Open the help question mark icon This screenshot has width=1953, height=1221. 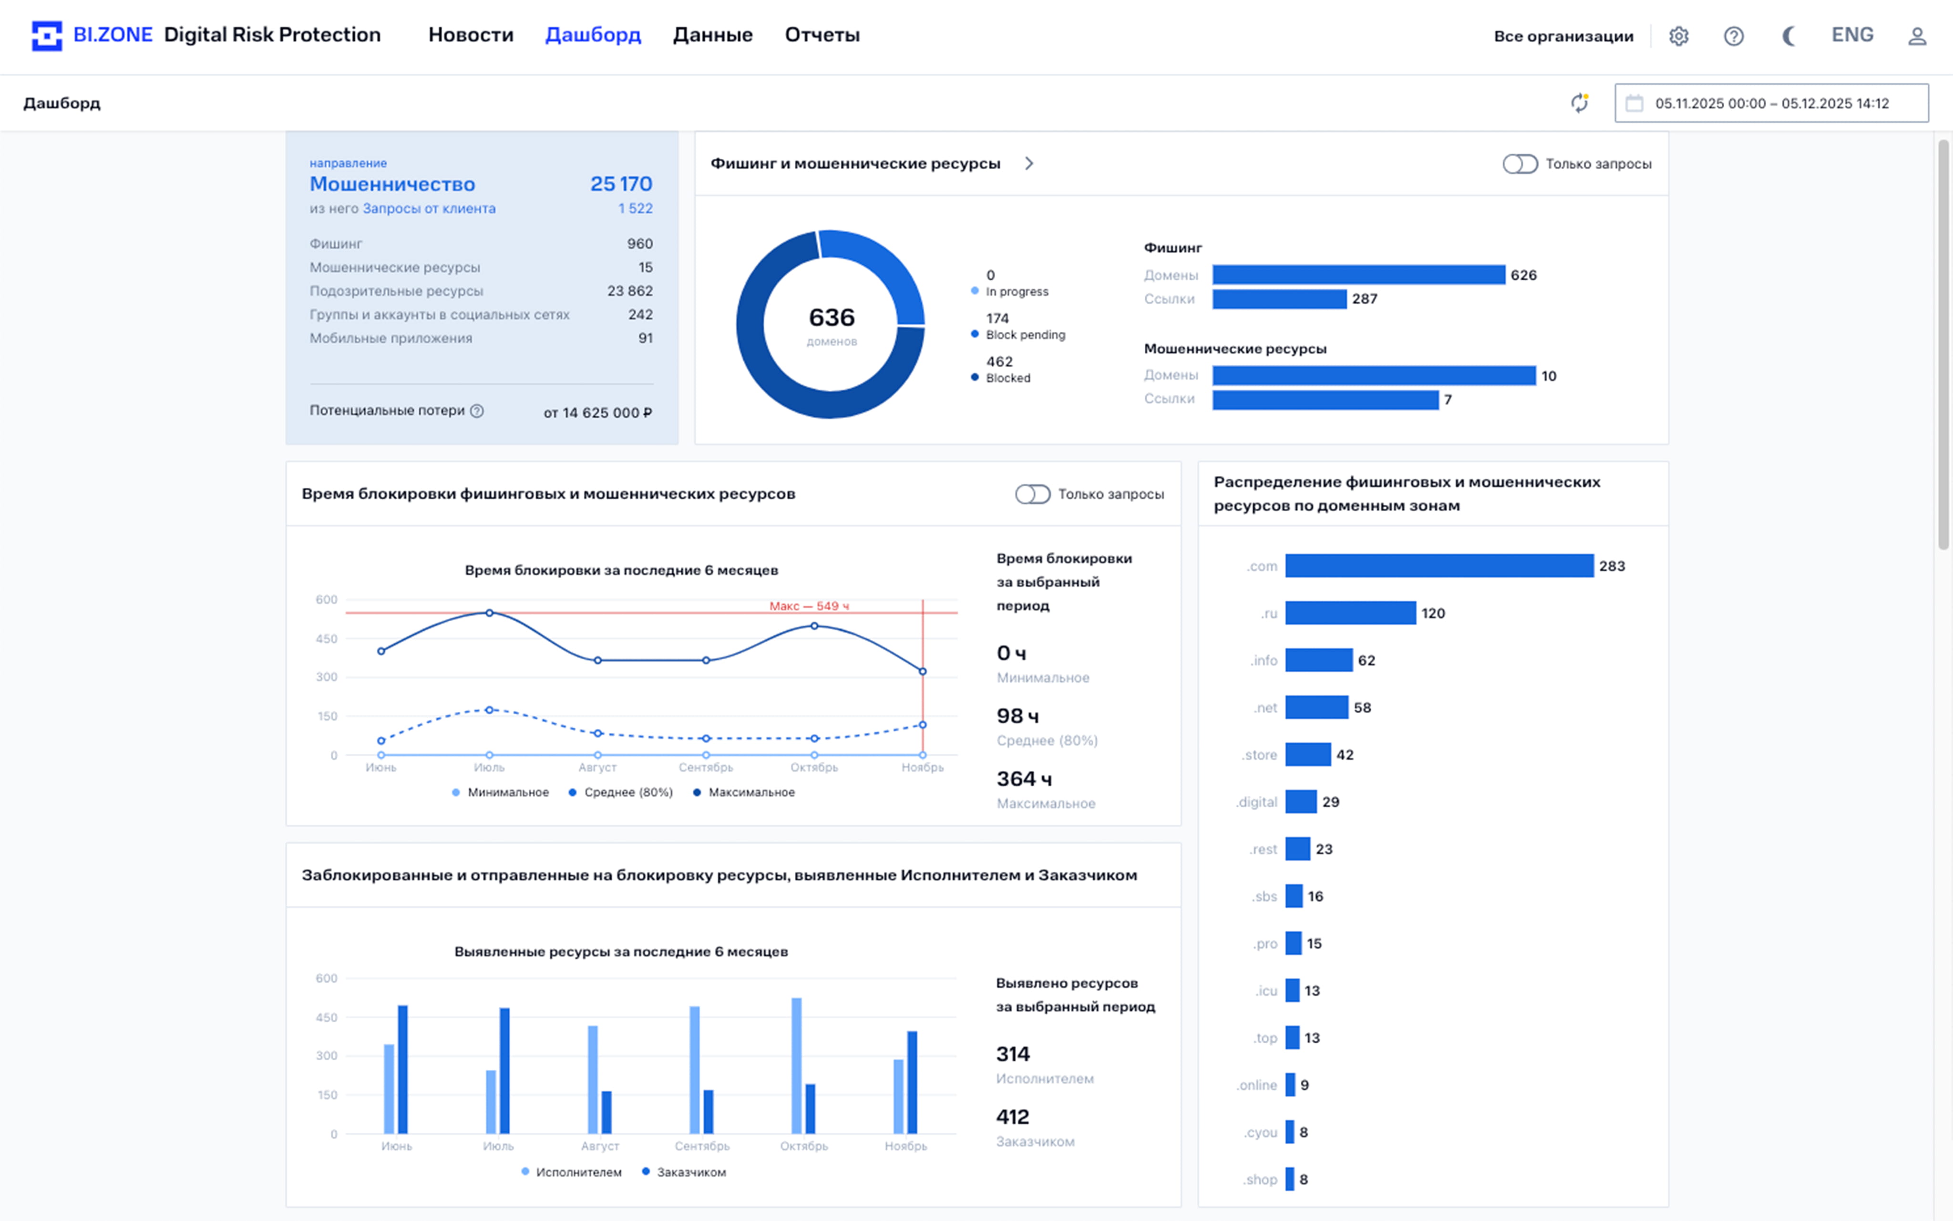click(1733, 36)
